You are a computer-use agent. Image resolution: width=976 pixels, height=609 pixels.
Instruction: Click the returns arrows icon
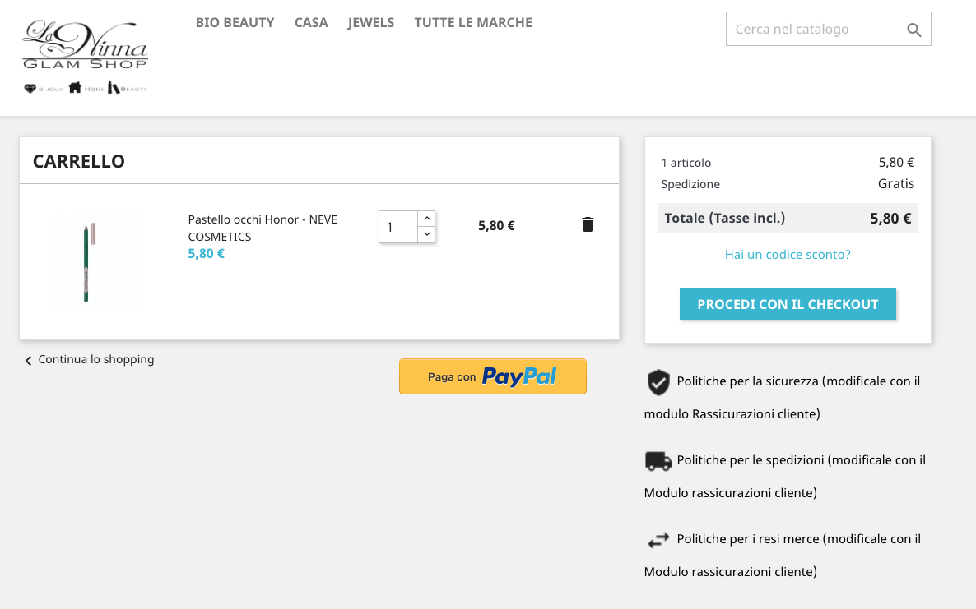(658, 540)
